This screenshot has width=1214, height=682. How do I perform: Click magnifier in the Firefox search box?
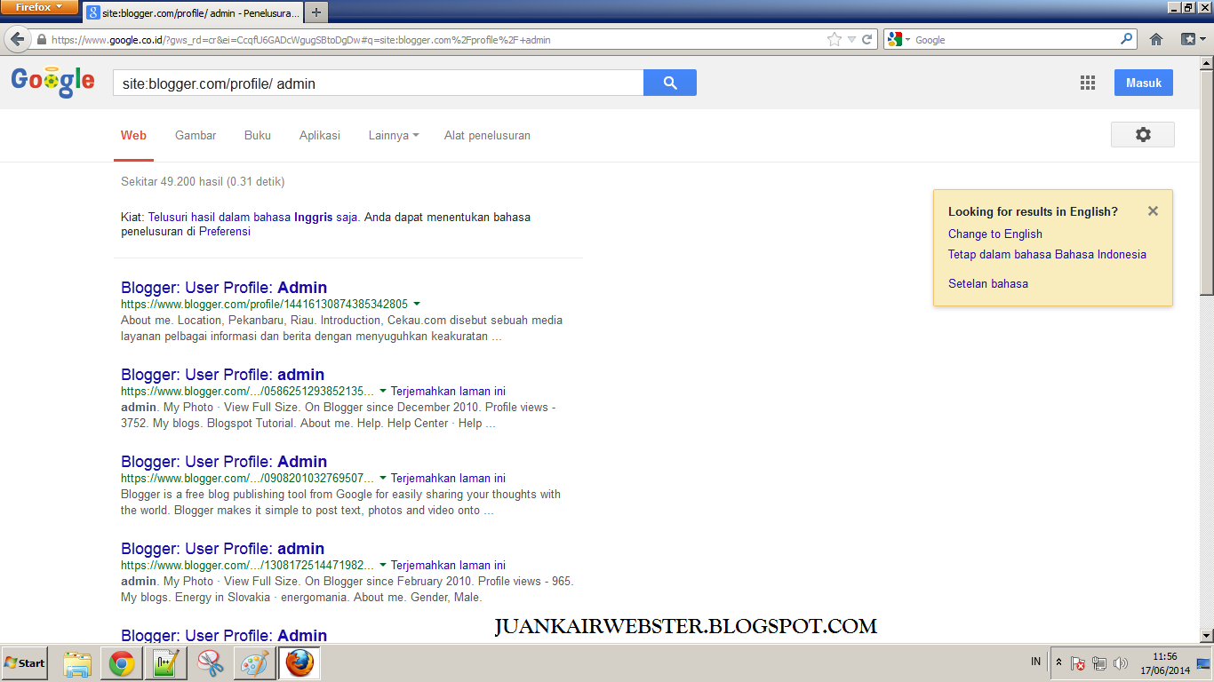tap(1127, 39)
